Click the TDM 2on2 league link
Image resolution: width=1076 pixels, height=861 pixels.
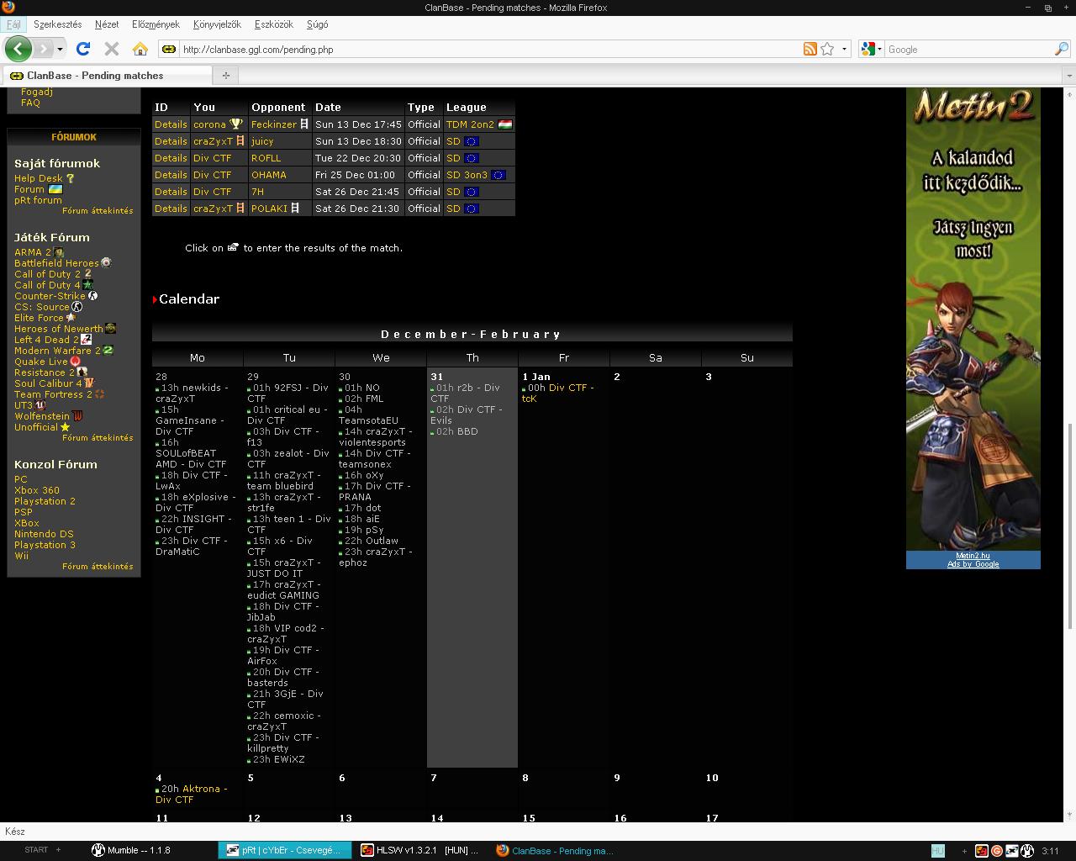coord(470,124)
